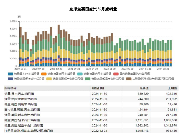Click the yellow US light truck legend swatch
Image resolution: width=191 pixels, height=136 pixels.
49,79
